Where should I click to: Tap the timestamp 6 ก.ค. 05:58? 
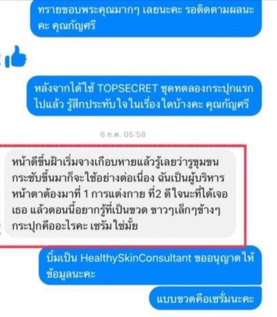pos(123,135)
